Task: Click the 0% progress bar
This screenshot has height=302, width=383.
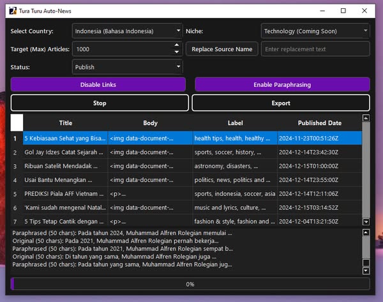Action: (190, 284)
